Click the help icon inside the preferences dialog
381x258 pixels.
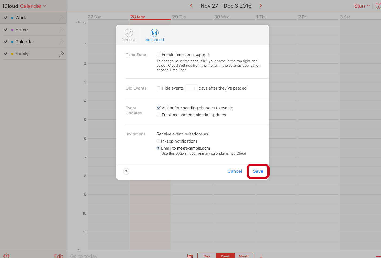(126, 171)
